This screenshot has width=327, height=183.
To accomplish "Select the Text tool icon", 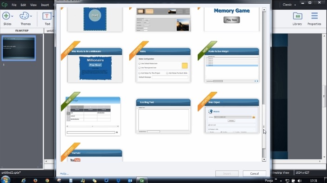I will pyautogui.click(x=47, y=16).
